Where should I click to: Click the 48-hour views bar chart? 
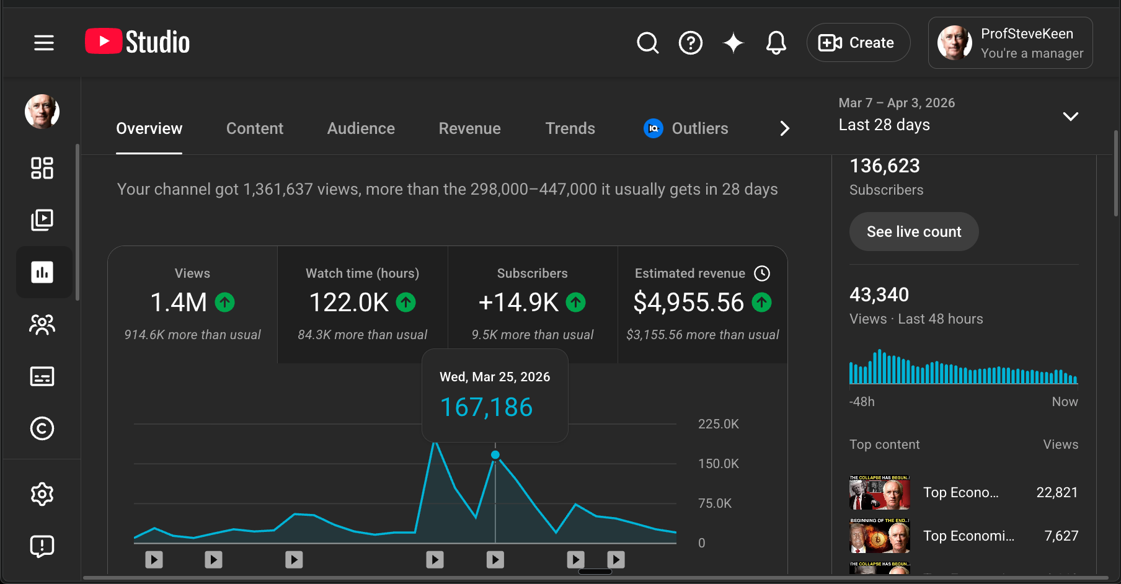pyautogui.click(x=964, y=366)
